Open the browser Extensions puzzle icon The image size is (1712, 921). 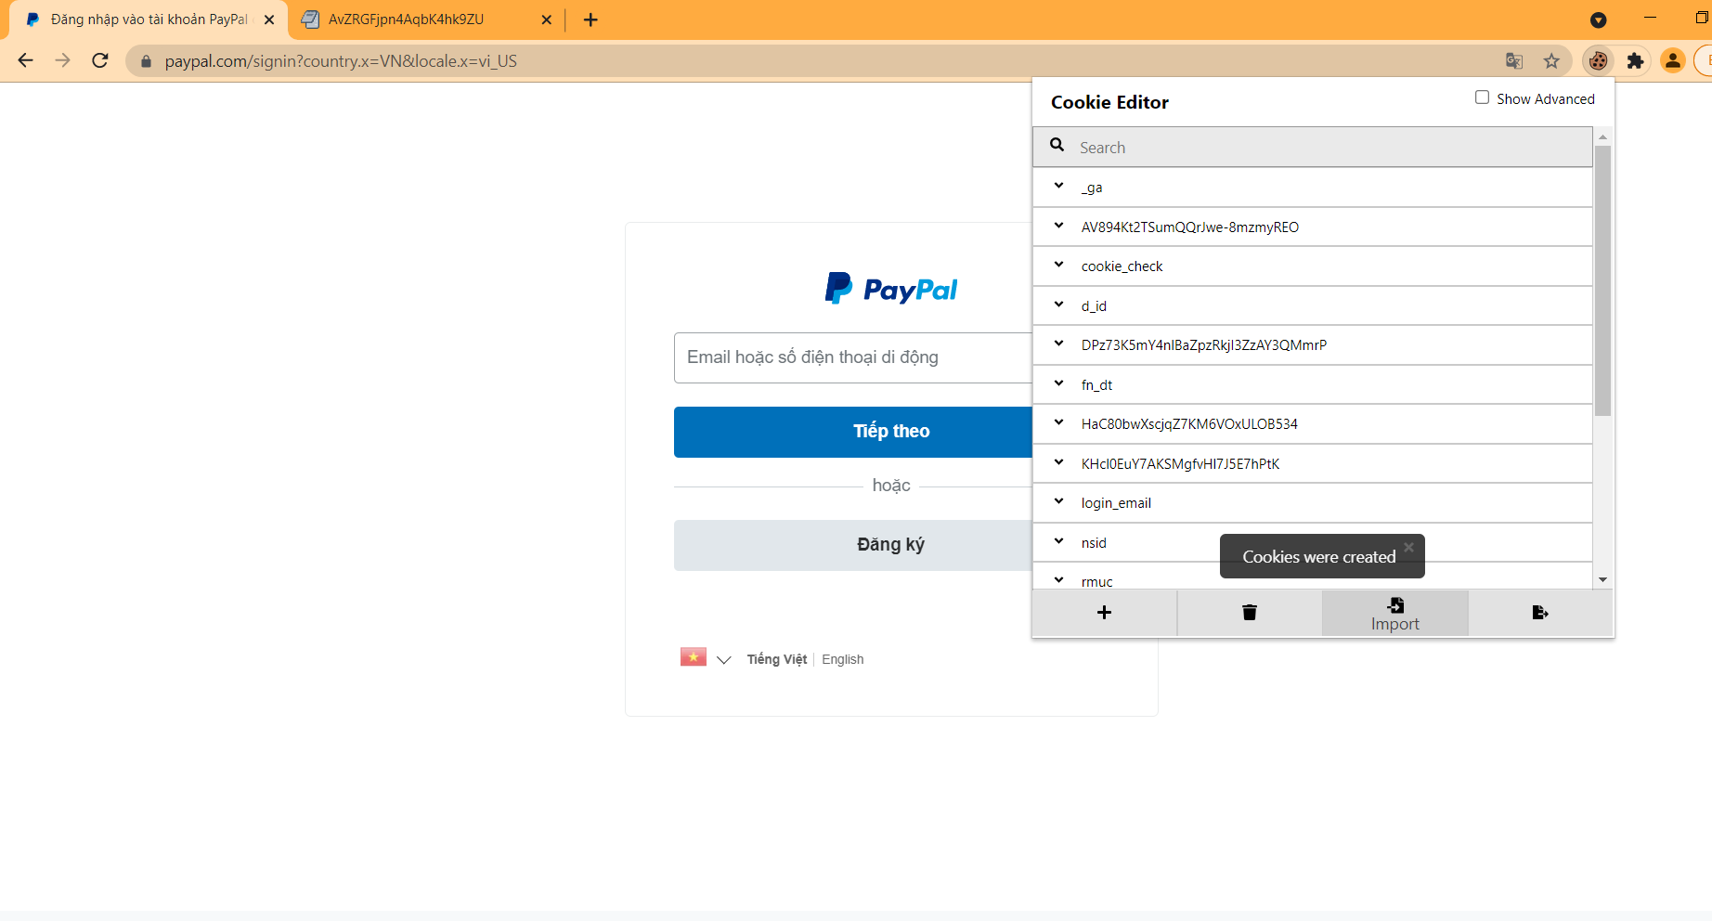1635,60
